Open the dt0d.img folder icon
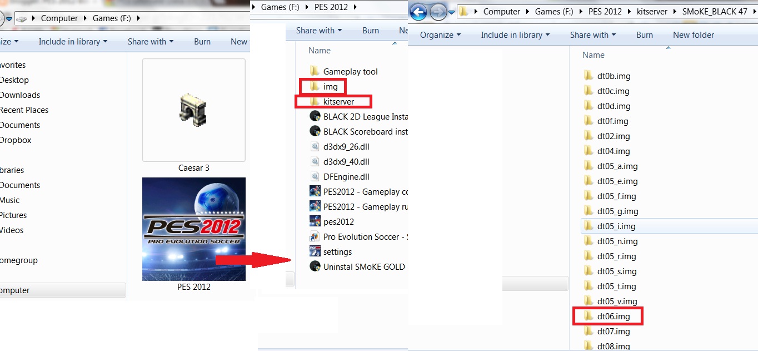This screenshot has height=351, width=758. (x=589, y=106)
